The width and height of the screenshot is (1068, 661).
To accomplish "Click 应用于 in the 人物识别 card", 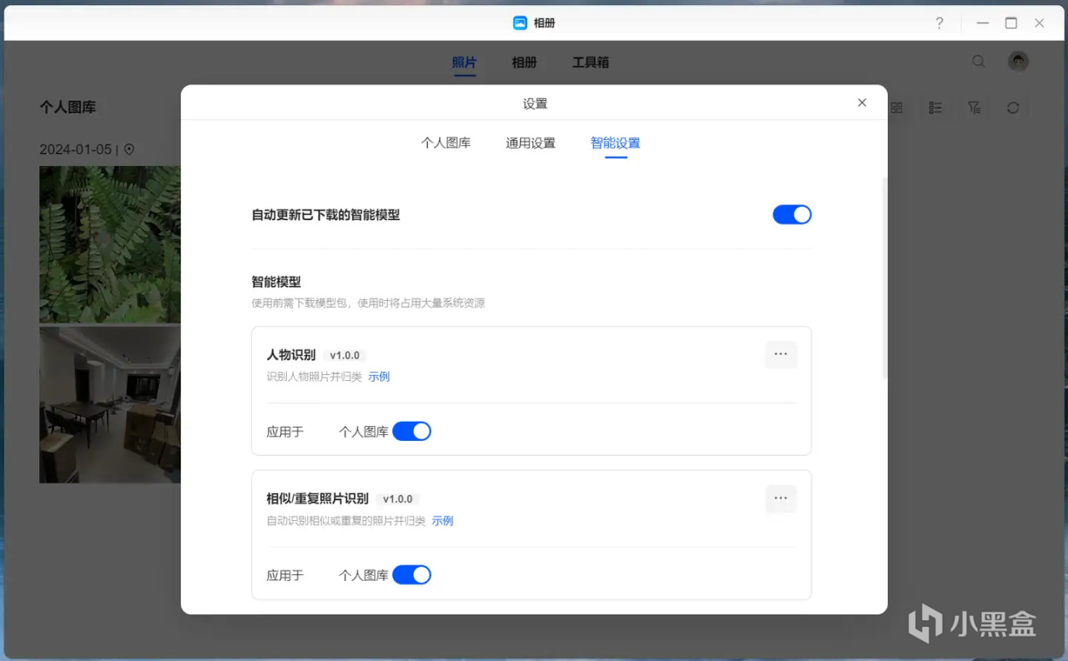I will pyautogui.click(x=285, y=432).
